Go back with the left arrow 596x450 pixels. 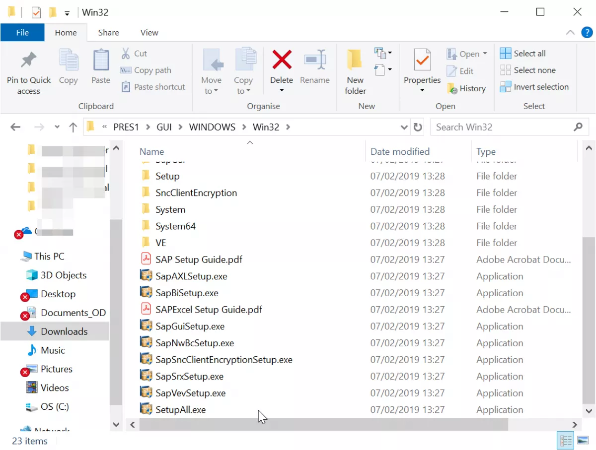tap(15, 127)
